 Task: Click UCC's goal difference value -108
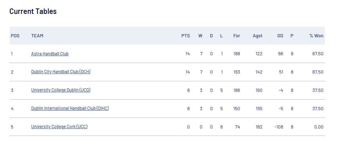click(x=278, y=127)
